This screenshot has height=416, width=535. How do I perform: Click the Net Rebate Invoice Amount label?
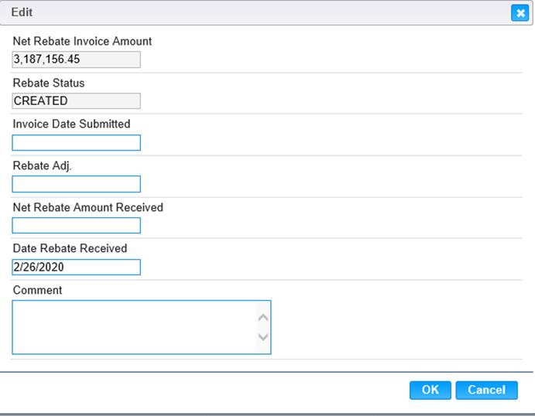[82, 41]
